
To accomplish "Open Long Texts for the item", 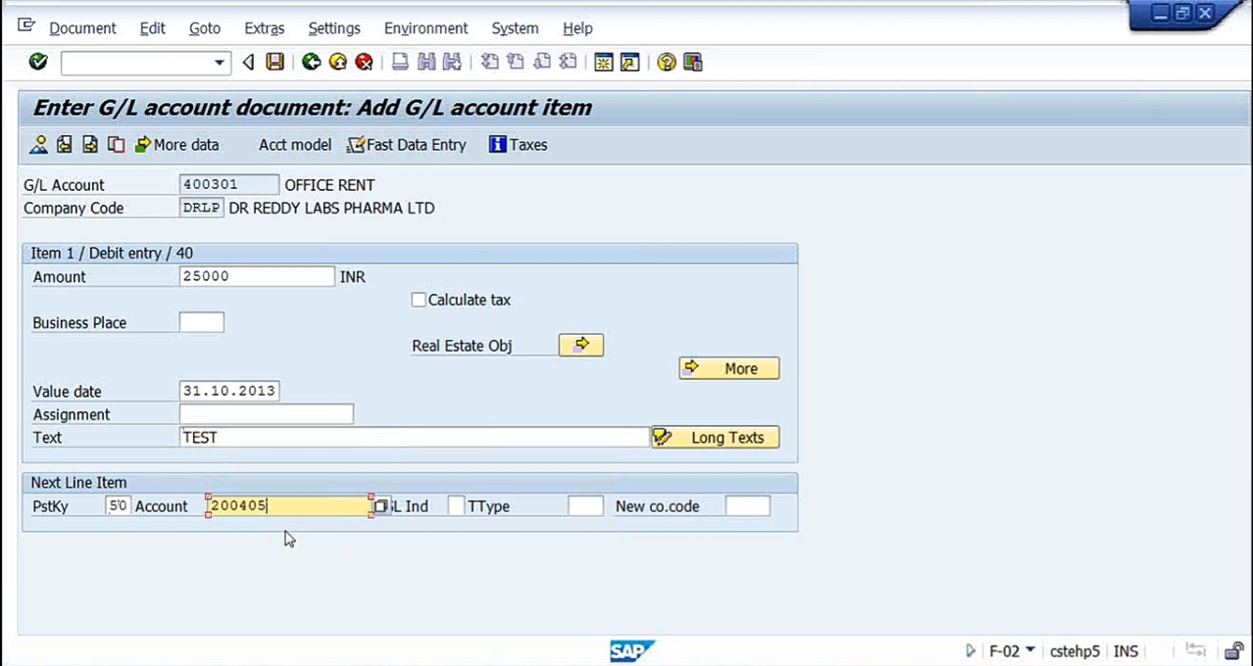I will pyautogui.click(x=715, y=438).
